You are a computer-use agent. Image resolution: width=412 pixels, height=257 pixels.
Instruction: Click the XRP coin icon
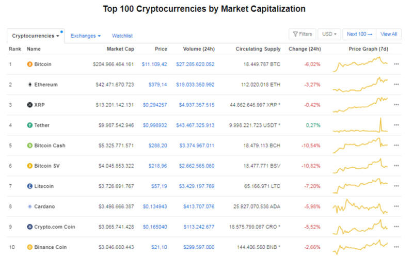[29, 105]
